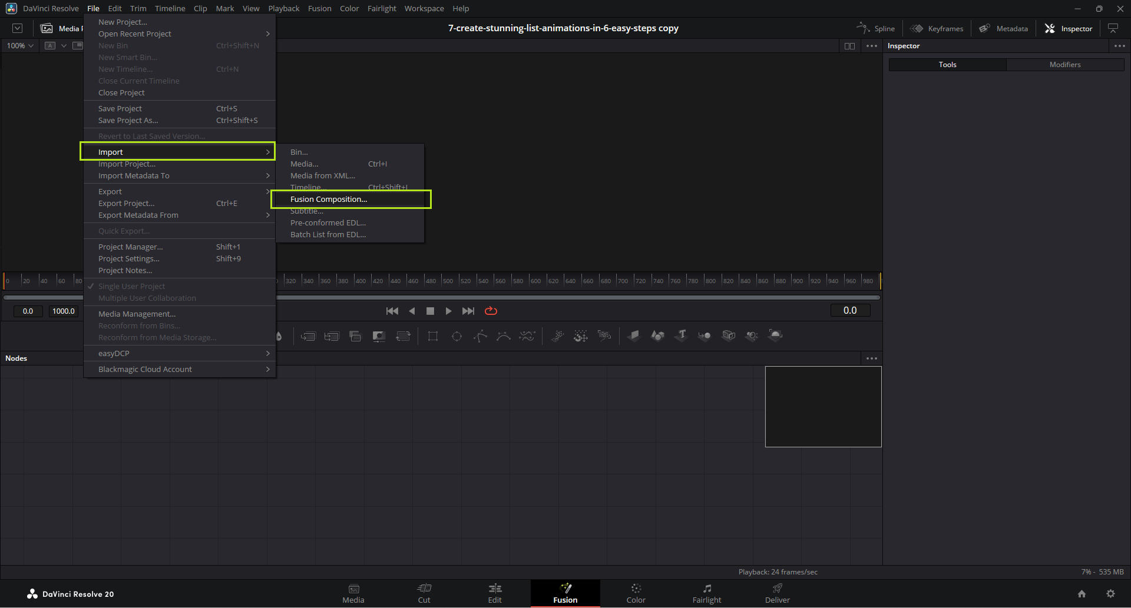1131x608 pixels.
Task: Toggle the Keyframes panel button
Action: 937,28
